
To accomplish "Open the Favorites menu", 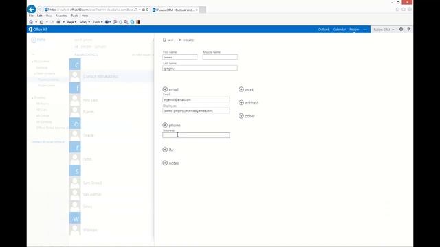I will (61, 16).
